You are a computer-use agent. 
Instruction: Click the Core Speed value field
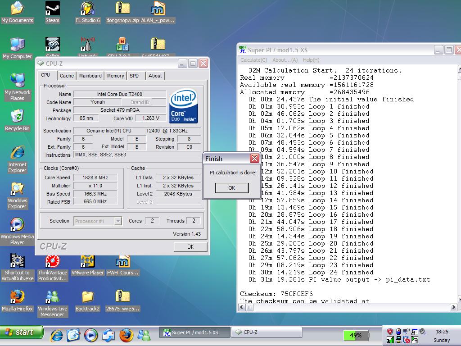[95, 178]
